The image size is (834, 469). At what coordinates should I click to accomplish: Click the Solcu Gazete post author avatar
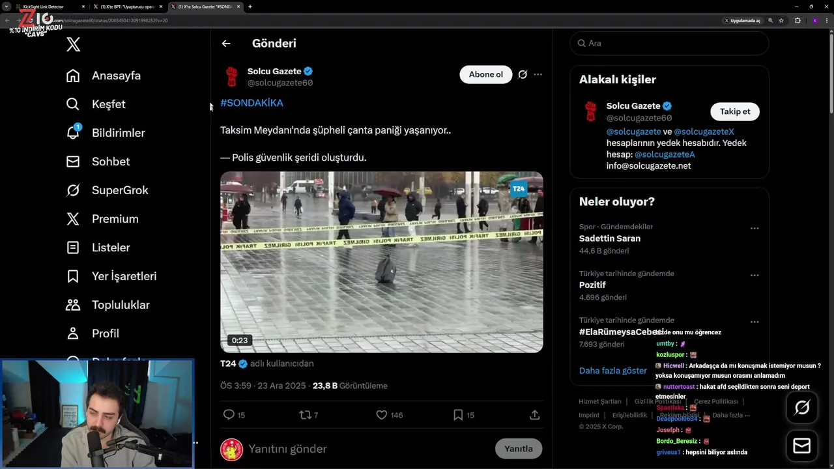pos(231,76)
